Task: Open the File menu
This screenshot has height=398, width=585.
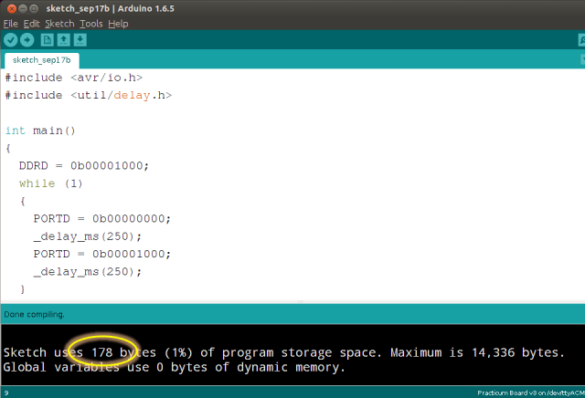Action: point(10,23)
